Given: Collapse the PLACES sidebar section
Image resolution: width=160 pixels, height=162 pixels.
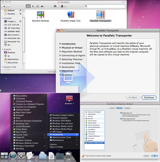Looking at the screenshot, I should tap(2, 49).
